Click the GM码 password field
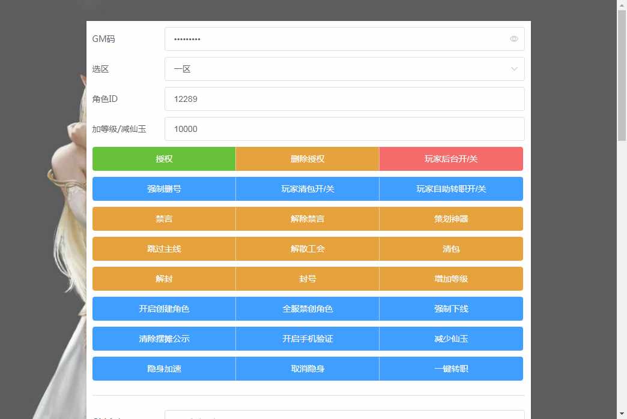The width and height of the screenshot is (627, 419). [336, 39]
